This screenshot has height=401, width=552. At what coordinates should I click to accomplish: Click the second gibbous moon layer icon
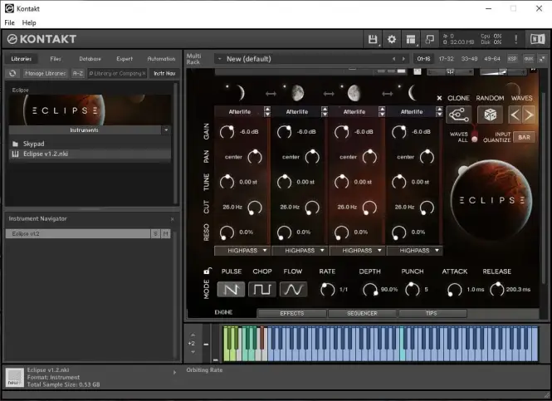tap(297, 93)
